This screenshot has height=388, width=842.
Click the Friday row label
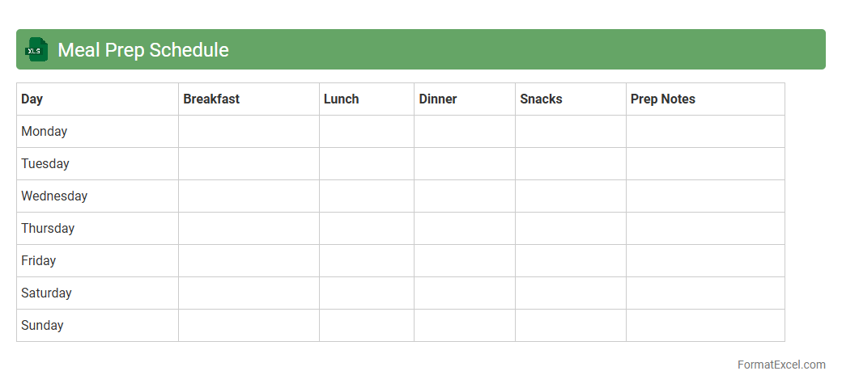pyautogui.click(x=39, y=260)
